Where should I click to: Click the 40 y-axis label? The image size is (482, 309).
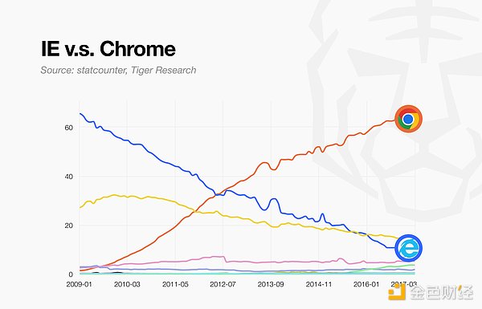(69, 177)
